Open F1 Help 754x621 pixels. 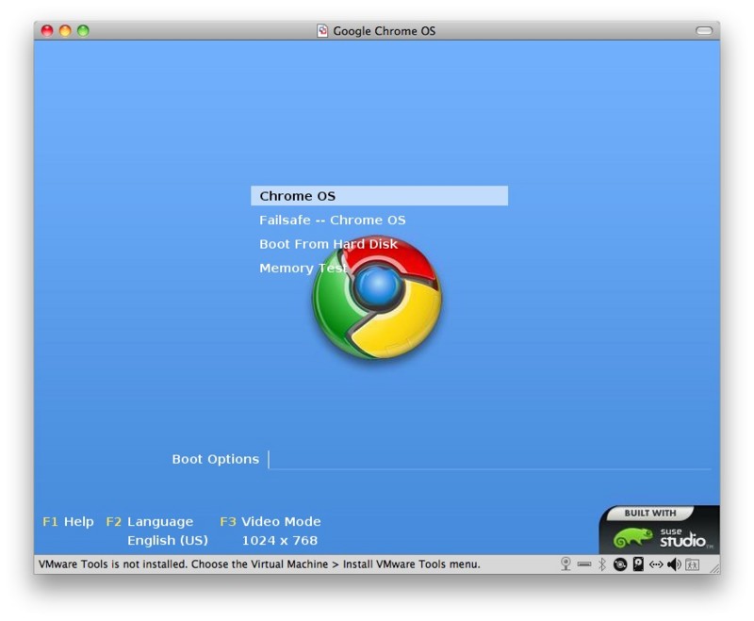(68, 521)
